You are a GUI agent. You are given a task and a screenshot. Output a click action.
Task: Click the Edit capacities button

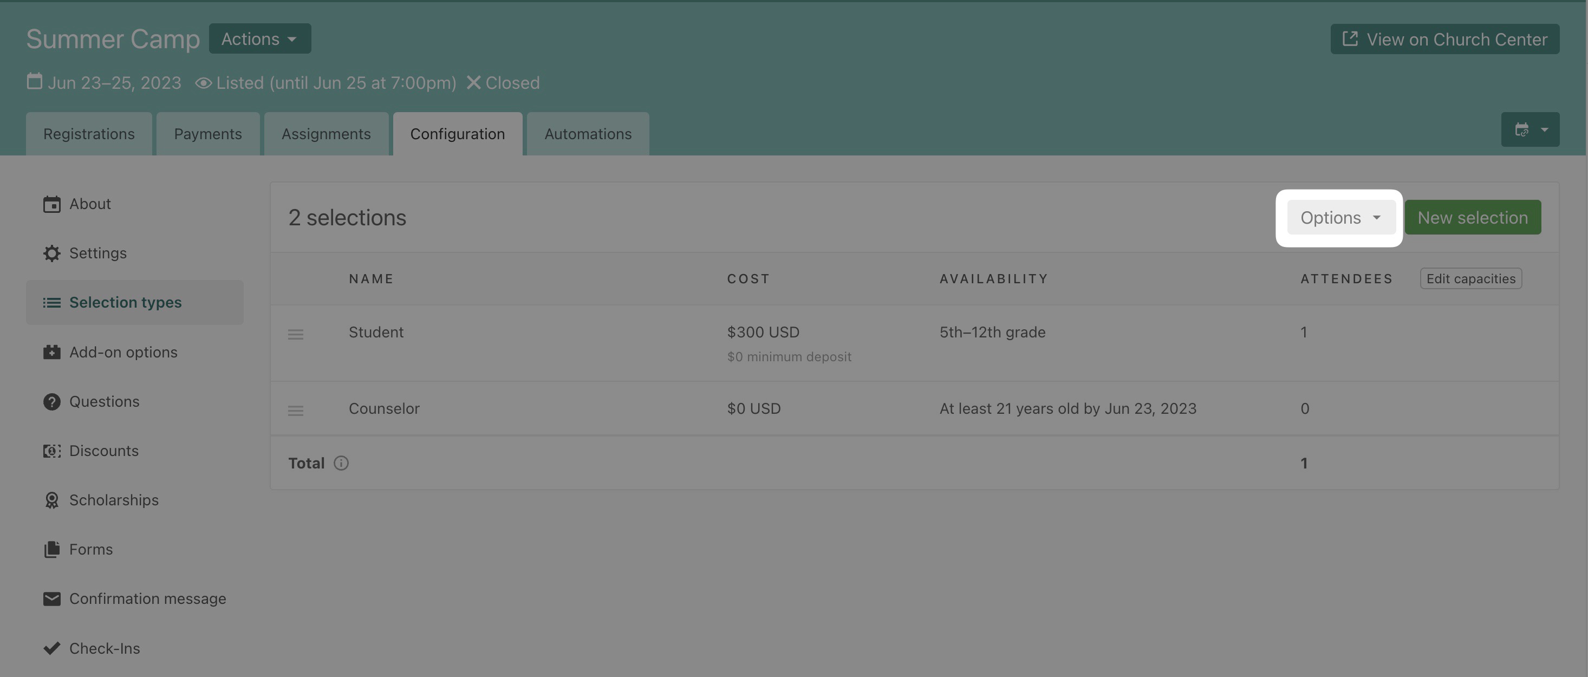click(1470, 279)
